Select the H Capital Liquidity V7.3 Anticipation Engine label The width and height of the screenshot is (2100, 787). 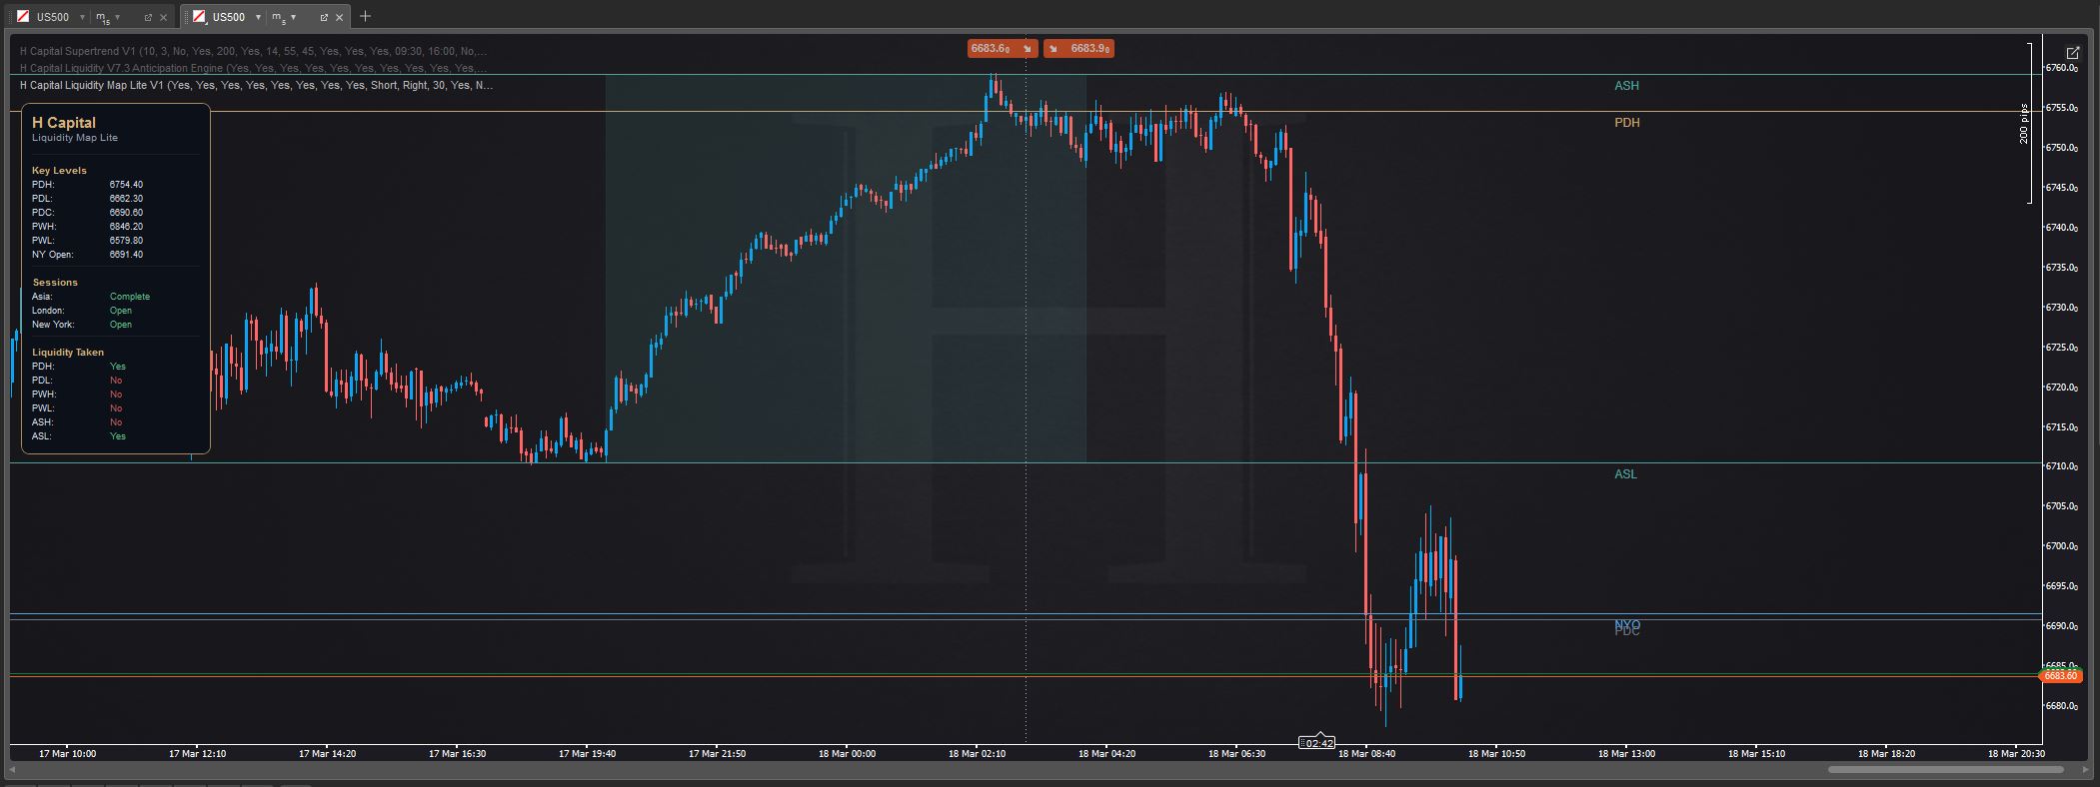point(253,68)
